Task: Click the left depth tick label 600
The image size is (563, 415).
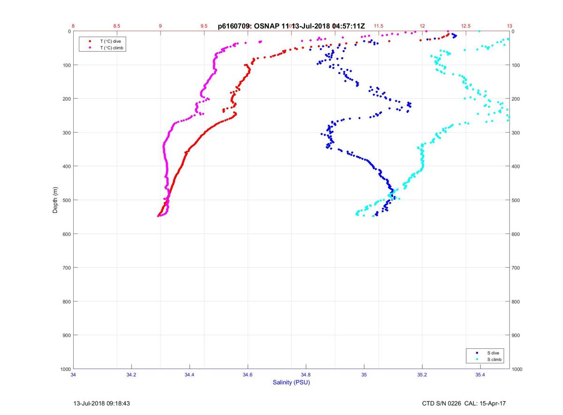Action: click(67, 234)
